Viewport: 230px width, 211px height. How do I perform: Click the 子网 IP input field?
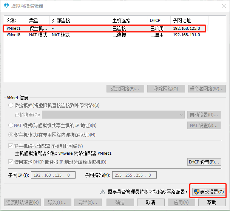tap(53, 175)
